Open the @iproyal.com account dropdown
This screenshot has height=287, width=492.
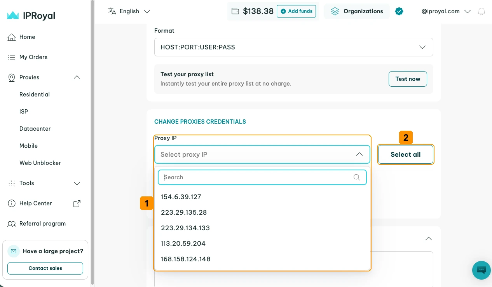[446, 11]
